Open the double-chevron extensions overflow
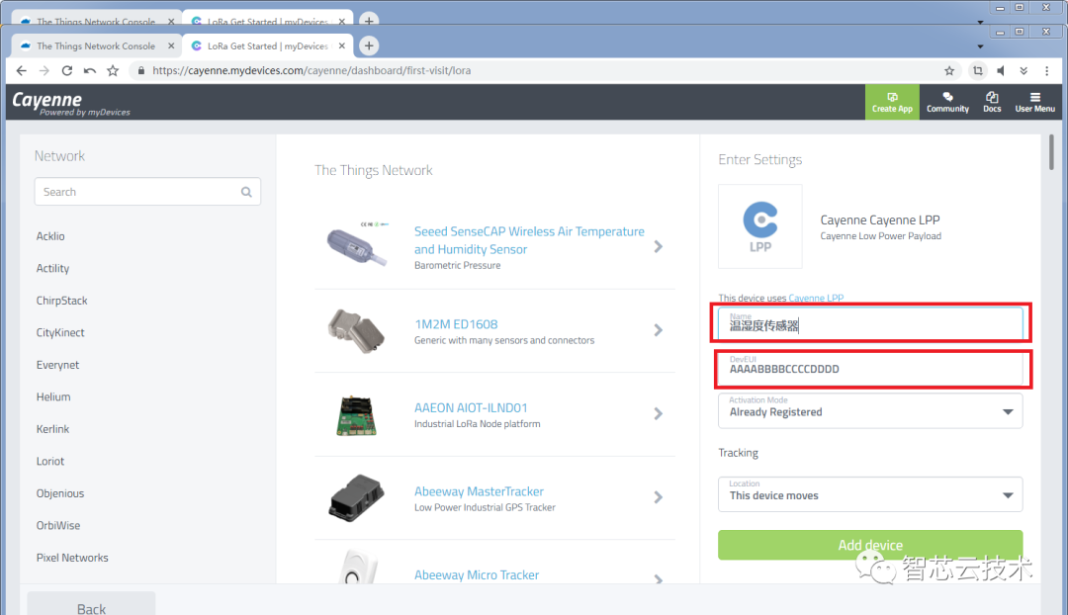Image resolution: width=1068 pixels, height=615 pixels. tap(1023, 71)
